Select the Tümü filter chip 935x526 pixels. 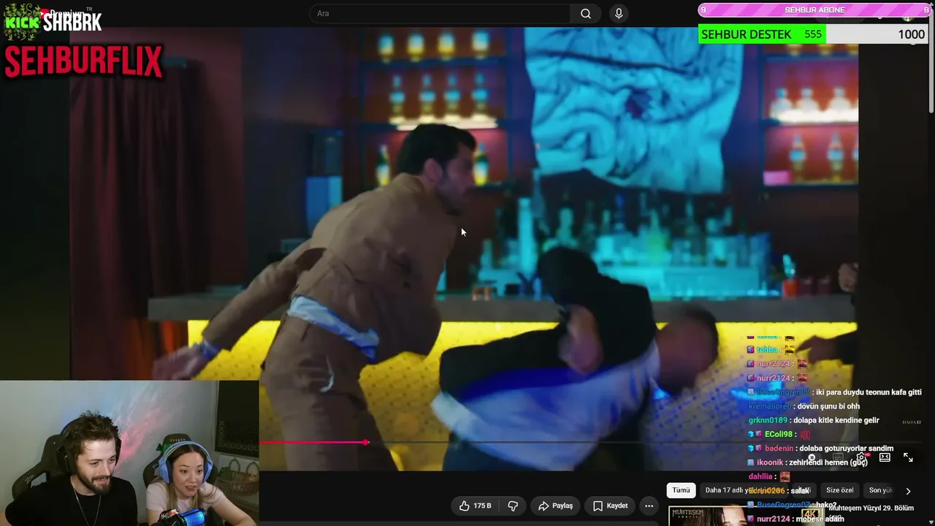tap(681, 490)
